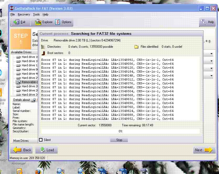Screen dimensions: 219x174
Task: Click the error line with LBA=13549504
Action: tap(107, 91)
